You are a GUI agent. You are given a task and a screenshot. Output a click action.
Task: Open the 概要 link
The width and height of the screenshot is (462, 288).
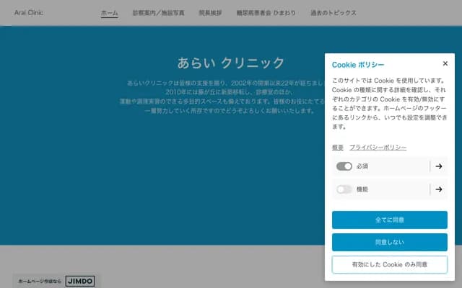337,148
